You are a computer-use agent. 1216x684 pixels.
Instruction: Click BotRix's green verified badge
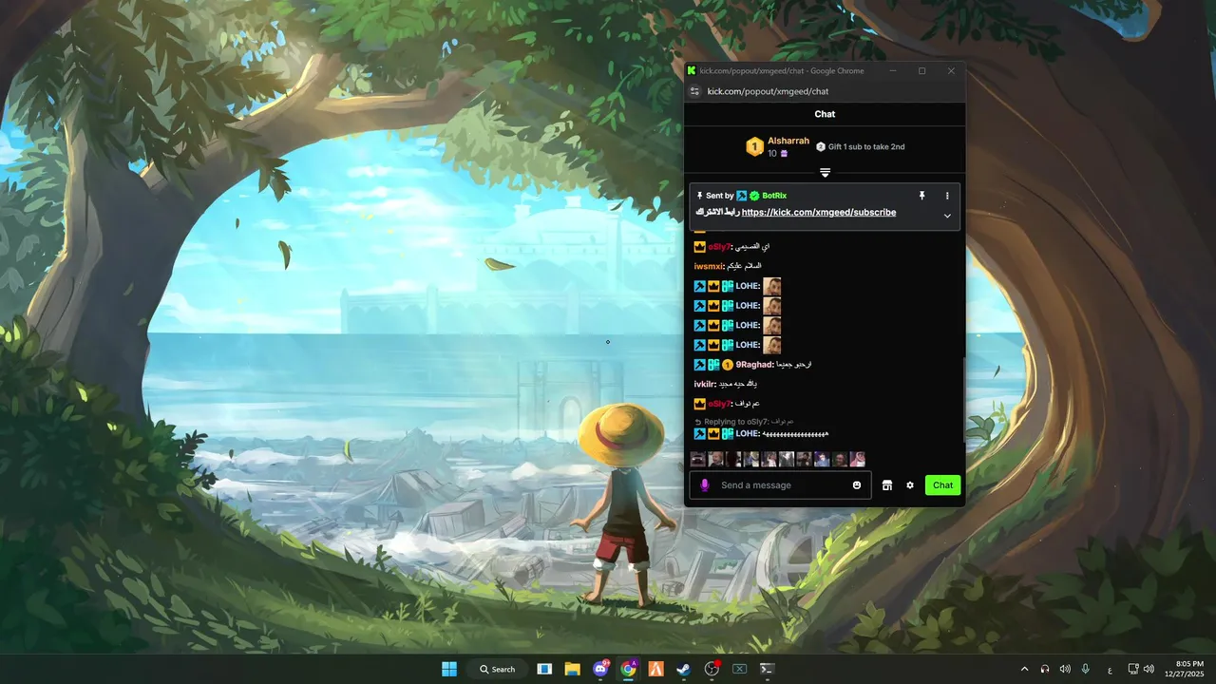pos(754,196)
